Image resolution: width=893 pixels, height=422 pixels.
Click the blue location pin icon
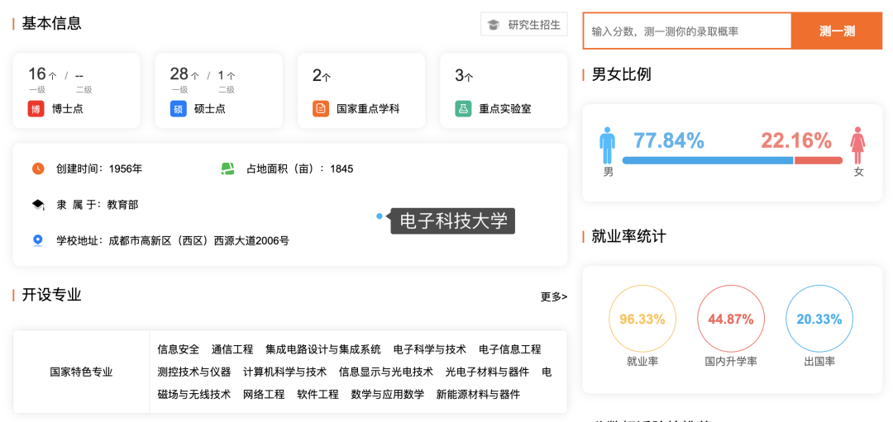[x=38, y=240]
